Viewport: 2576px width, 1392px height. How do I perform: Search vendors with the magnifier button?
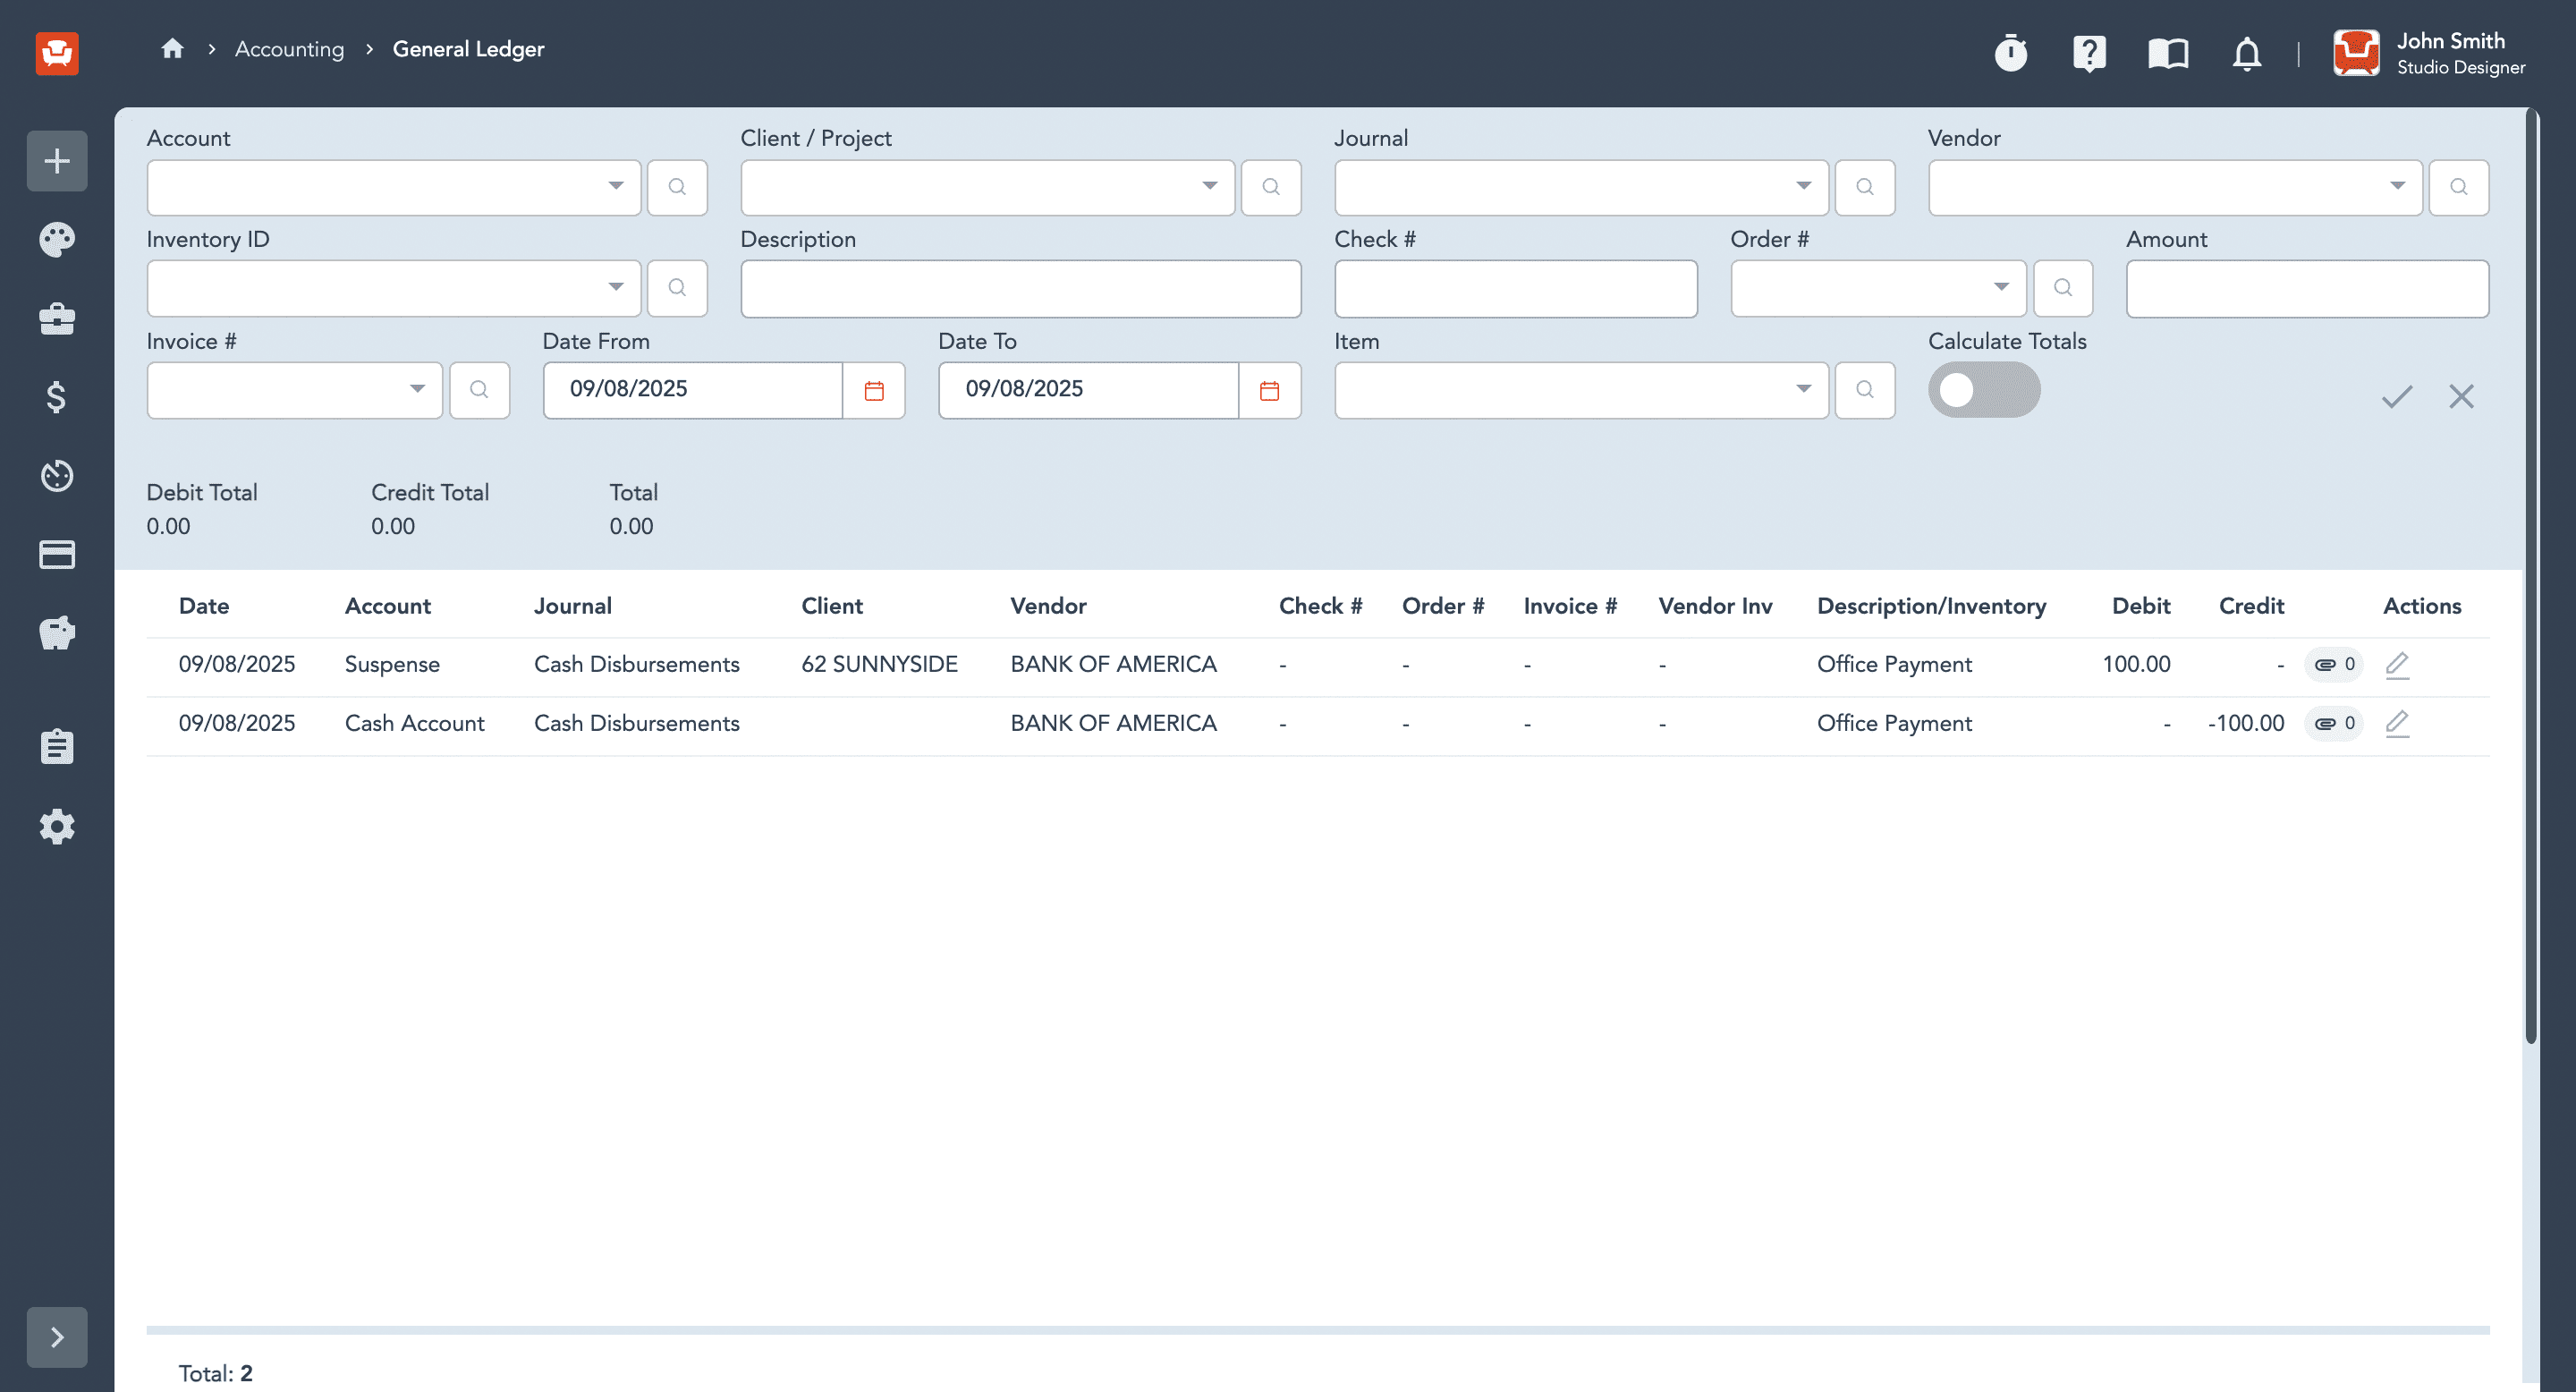[x=2458, y=187]
